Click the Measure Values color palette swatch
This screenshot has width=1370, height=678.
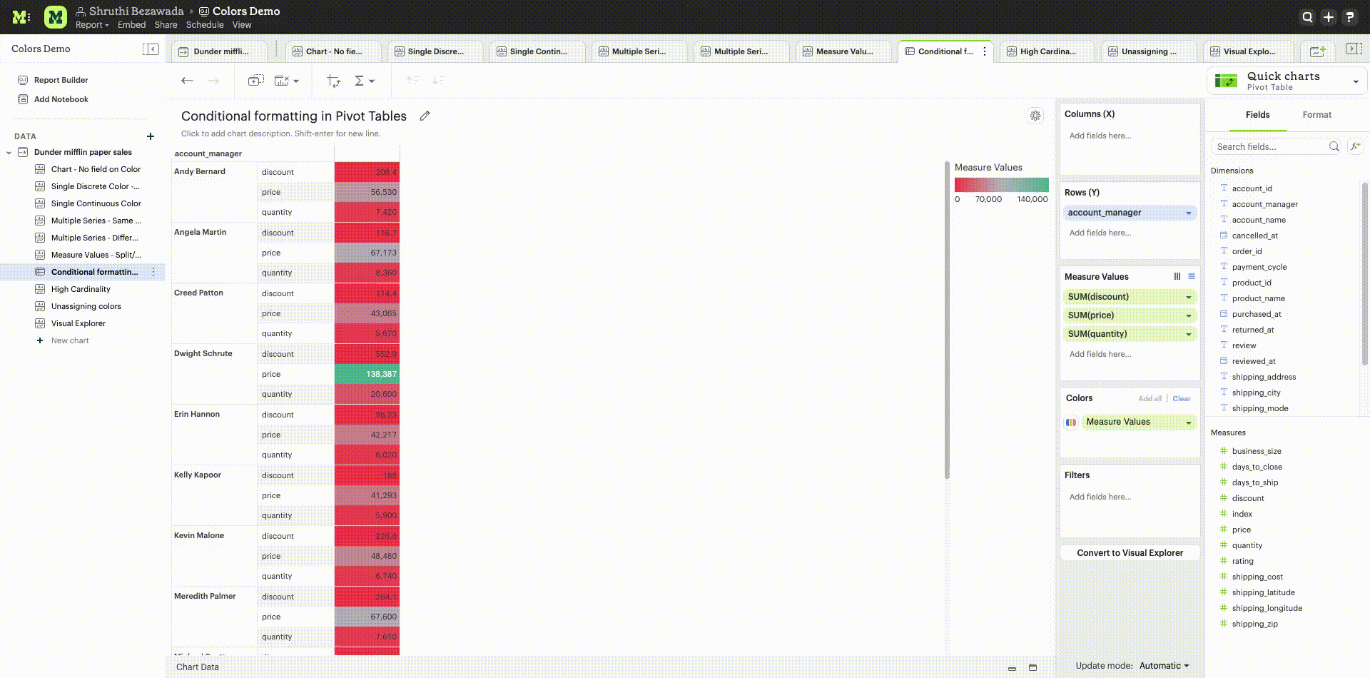[x=1071, y=423]
